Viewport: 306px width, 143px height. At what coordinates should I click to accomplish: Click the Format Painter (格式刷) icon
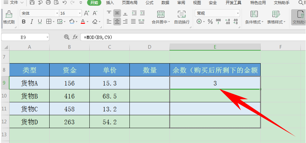(9, 15)
